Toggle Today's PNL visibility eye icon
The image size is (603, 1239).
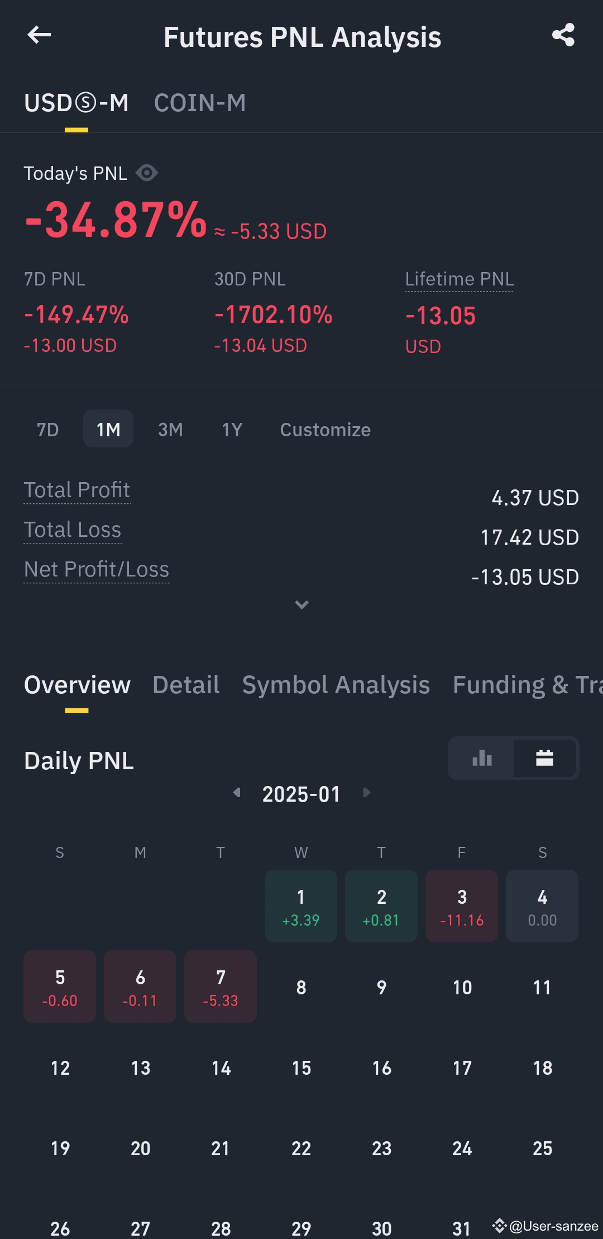147,173
